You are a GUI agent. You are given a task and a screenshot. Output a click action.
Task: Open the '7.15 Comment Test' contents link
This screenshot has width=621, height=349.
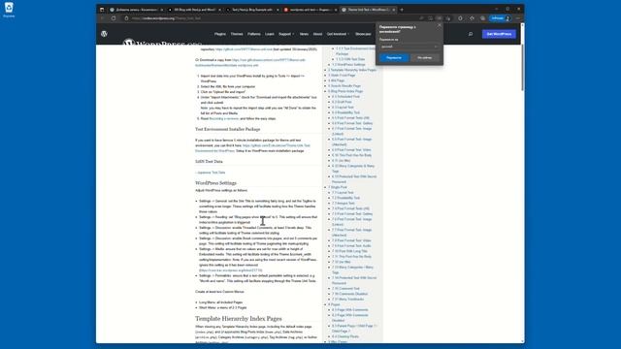click(x=345, y=289)
